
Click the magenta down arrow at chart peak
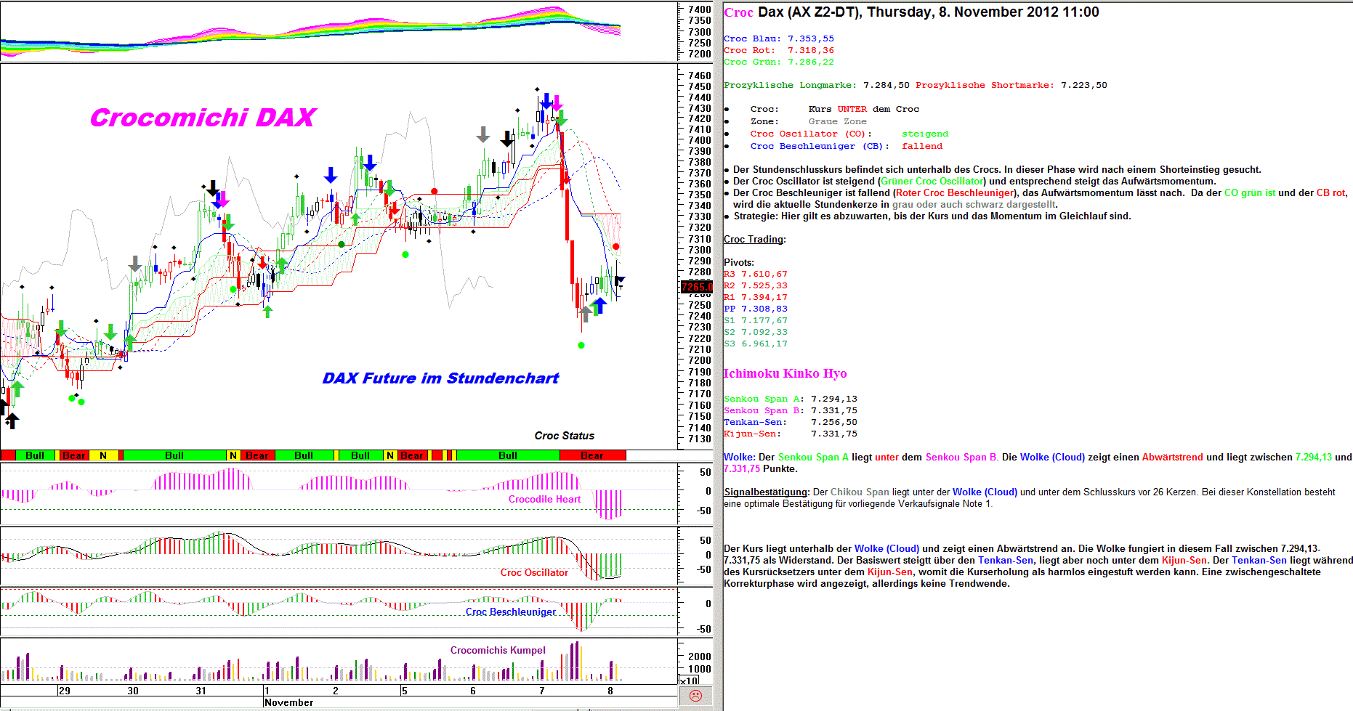557,102
